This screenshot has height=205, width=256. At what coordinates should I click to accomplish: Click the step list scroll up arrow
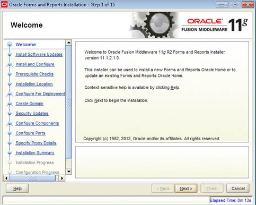pos(68,42)
